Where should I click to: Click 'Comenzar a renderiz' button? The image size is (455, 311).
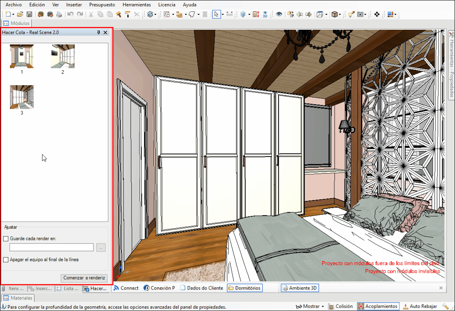(84, 278)
